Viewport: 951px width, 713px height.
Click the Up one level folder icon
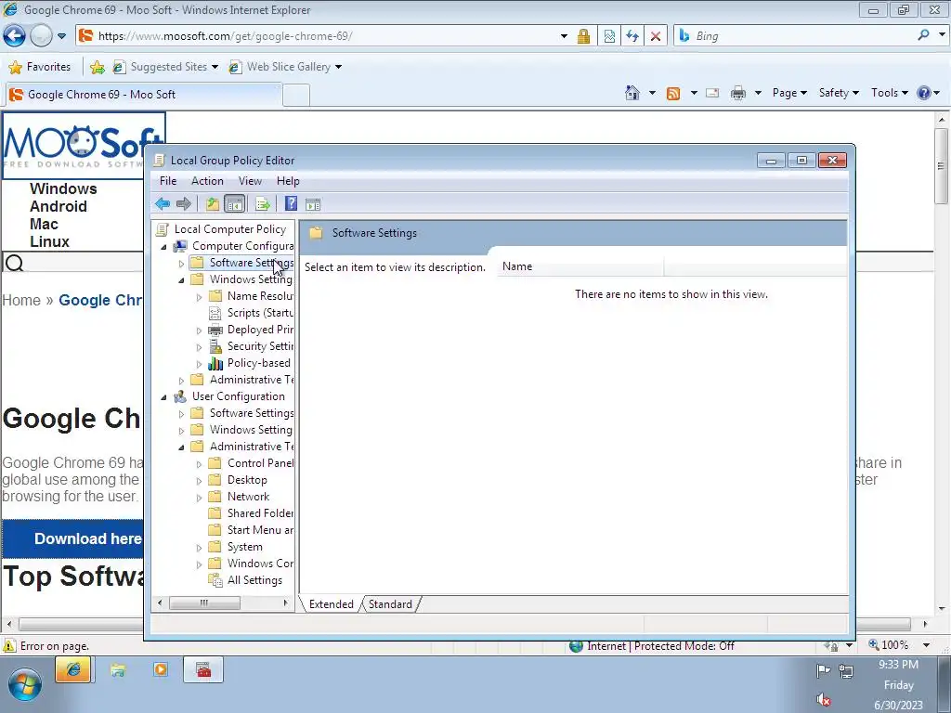pyautogui.click(x=213, y=203)
